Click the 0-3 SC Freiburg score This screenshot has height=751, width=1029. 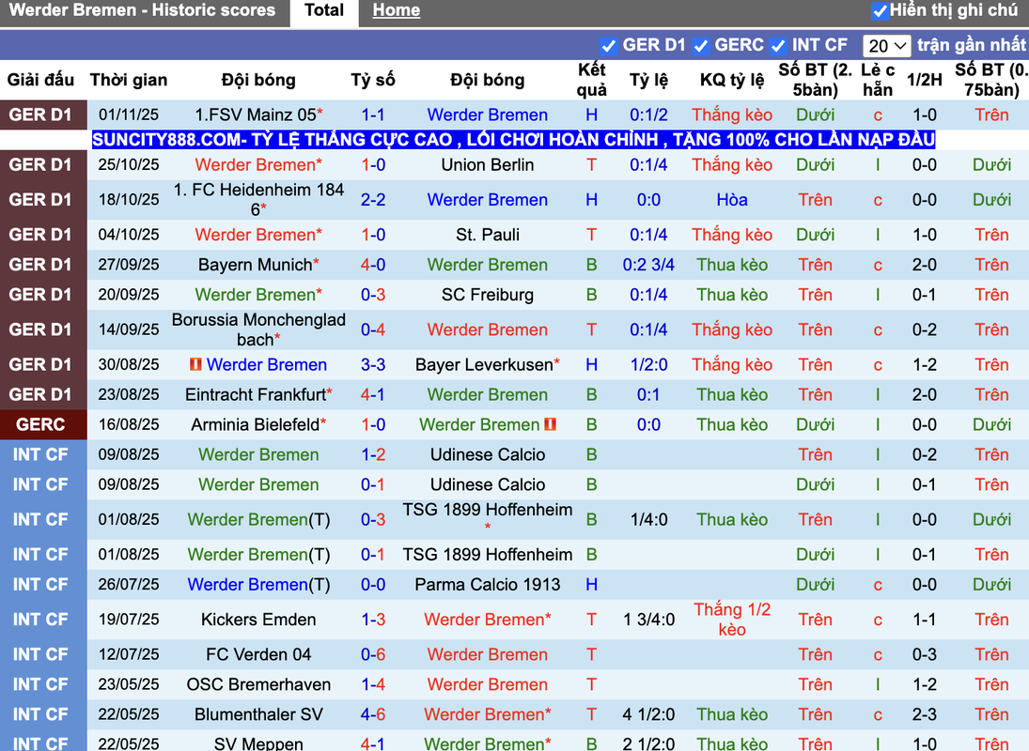[373, 295]
